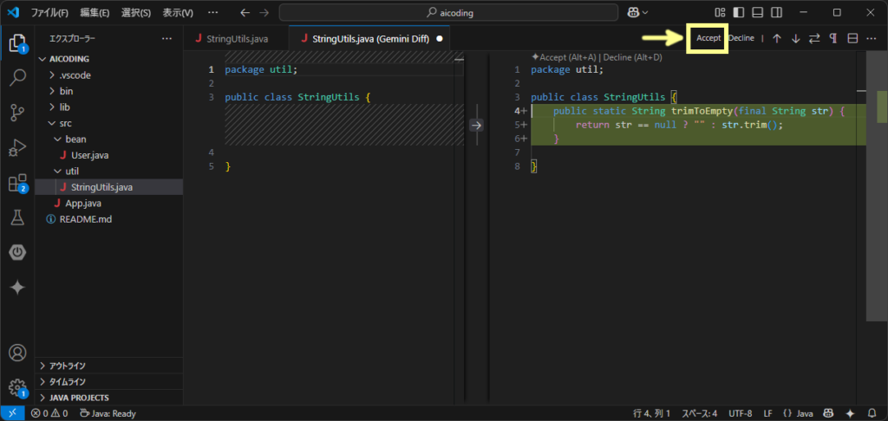Viewport: 888px width, 421px height.
Task: Open the 選択(S) menu
Action: click(x=136, y=12)
